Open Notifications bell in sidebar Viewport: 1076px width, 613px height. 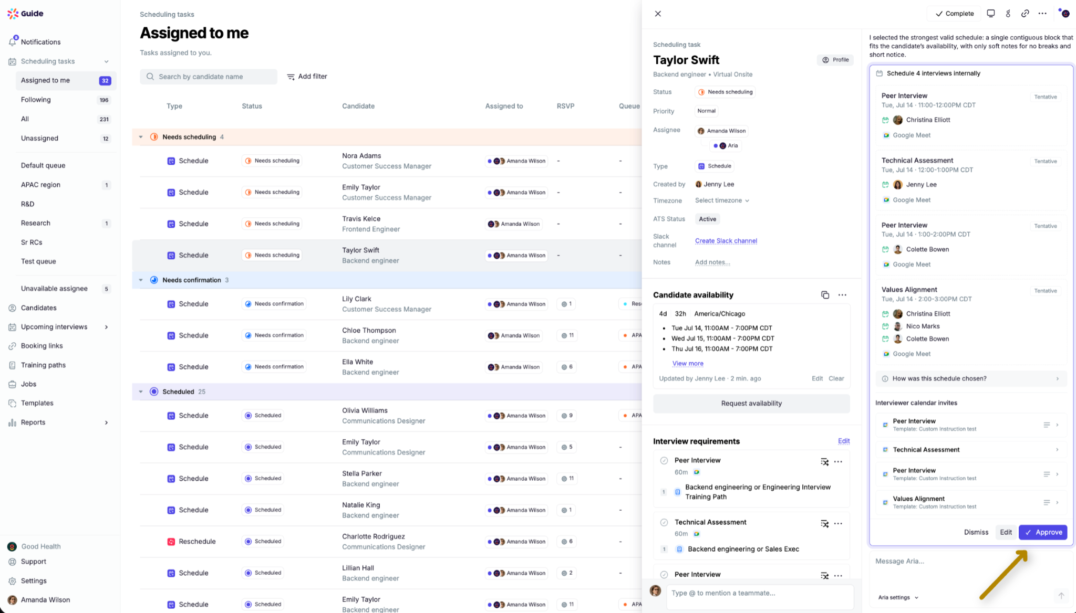[13, 41]
